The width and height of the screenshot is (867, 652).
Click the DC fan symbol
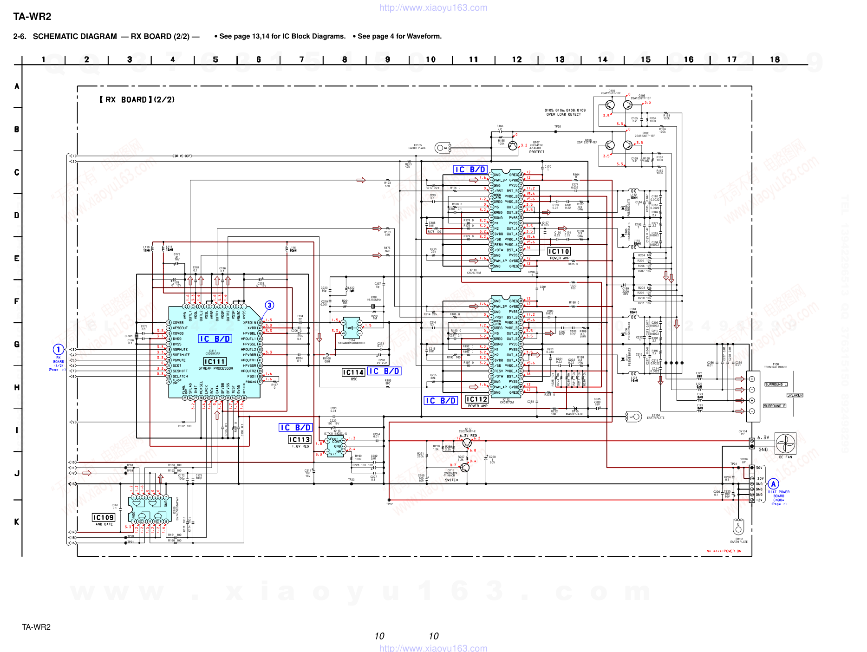click(785, 443)
